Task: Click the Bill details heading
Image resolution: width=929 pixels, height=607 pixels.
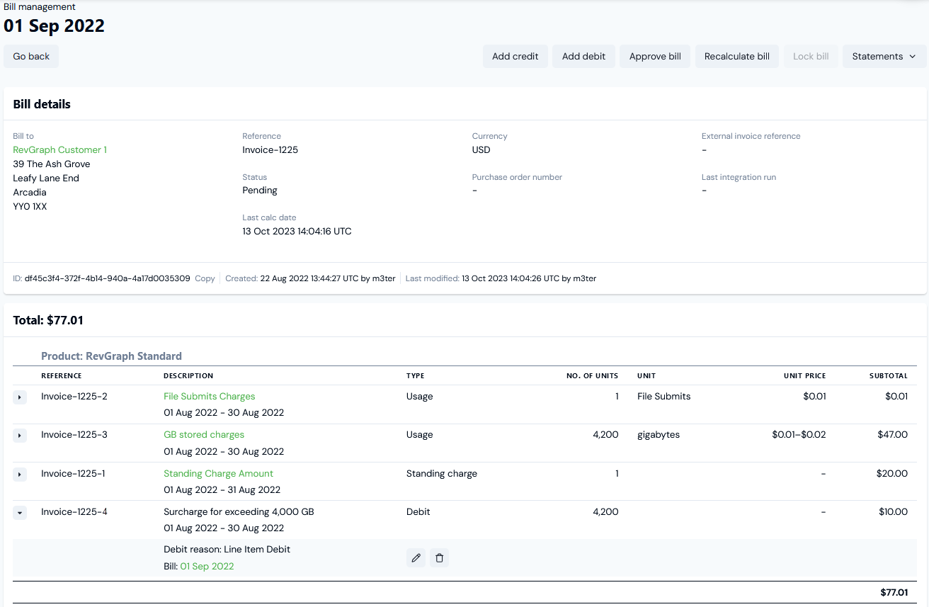Action: tap(42, 104)
